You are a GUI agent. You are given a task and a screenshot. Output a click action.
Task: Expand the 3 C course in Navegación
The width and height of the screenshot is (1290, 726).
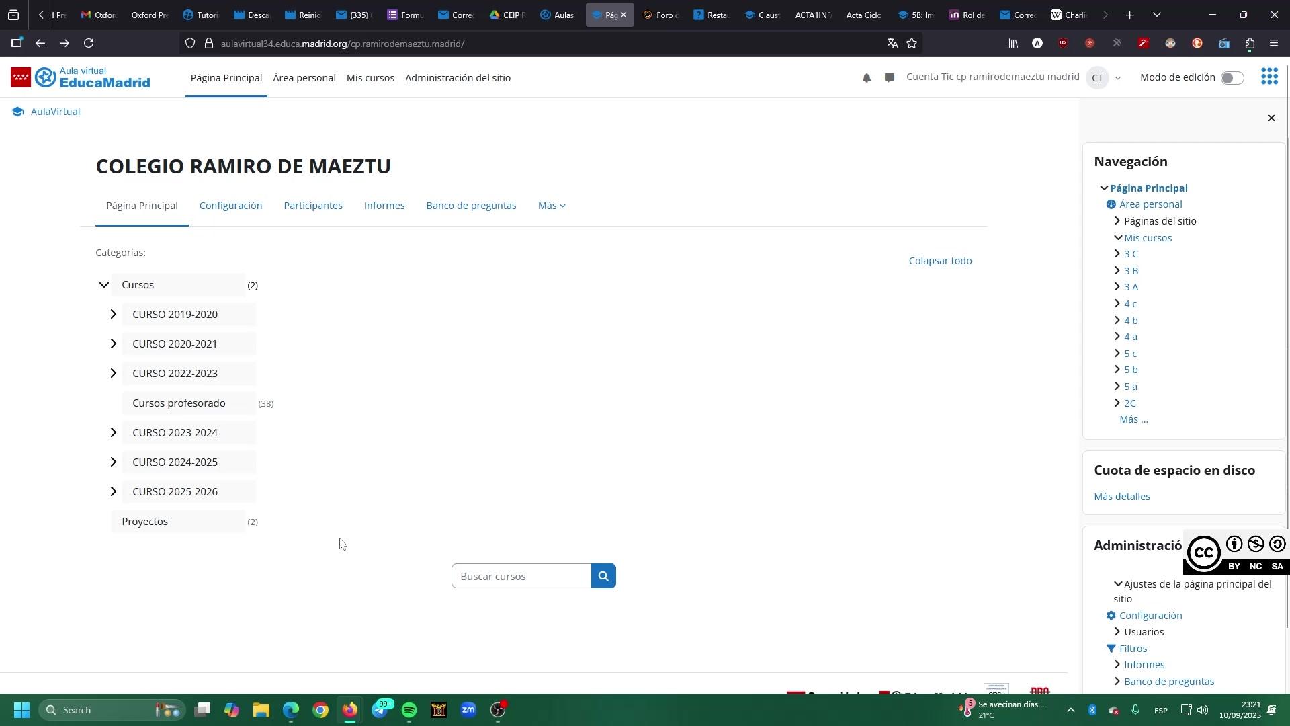click(x=1117, y=254)
